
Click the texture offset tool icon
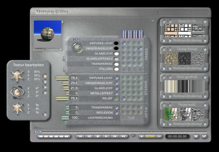(x=17, y=108)
